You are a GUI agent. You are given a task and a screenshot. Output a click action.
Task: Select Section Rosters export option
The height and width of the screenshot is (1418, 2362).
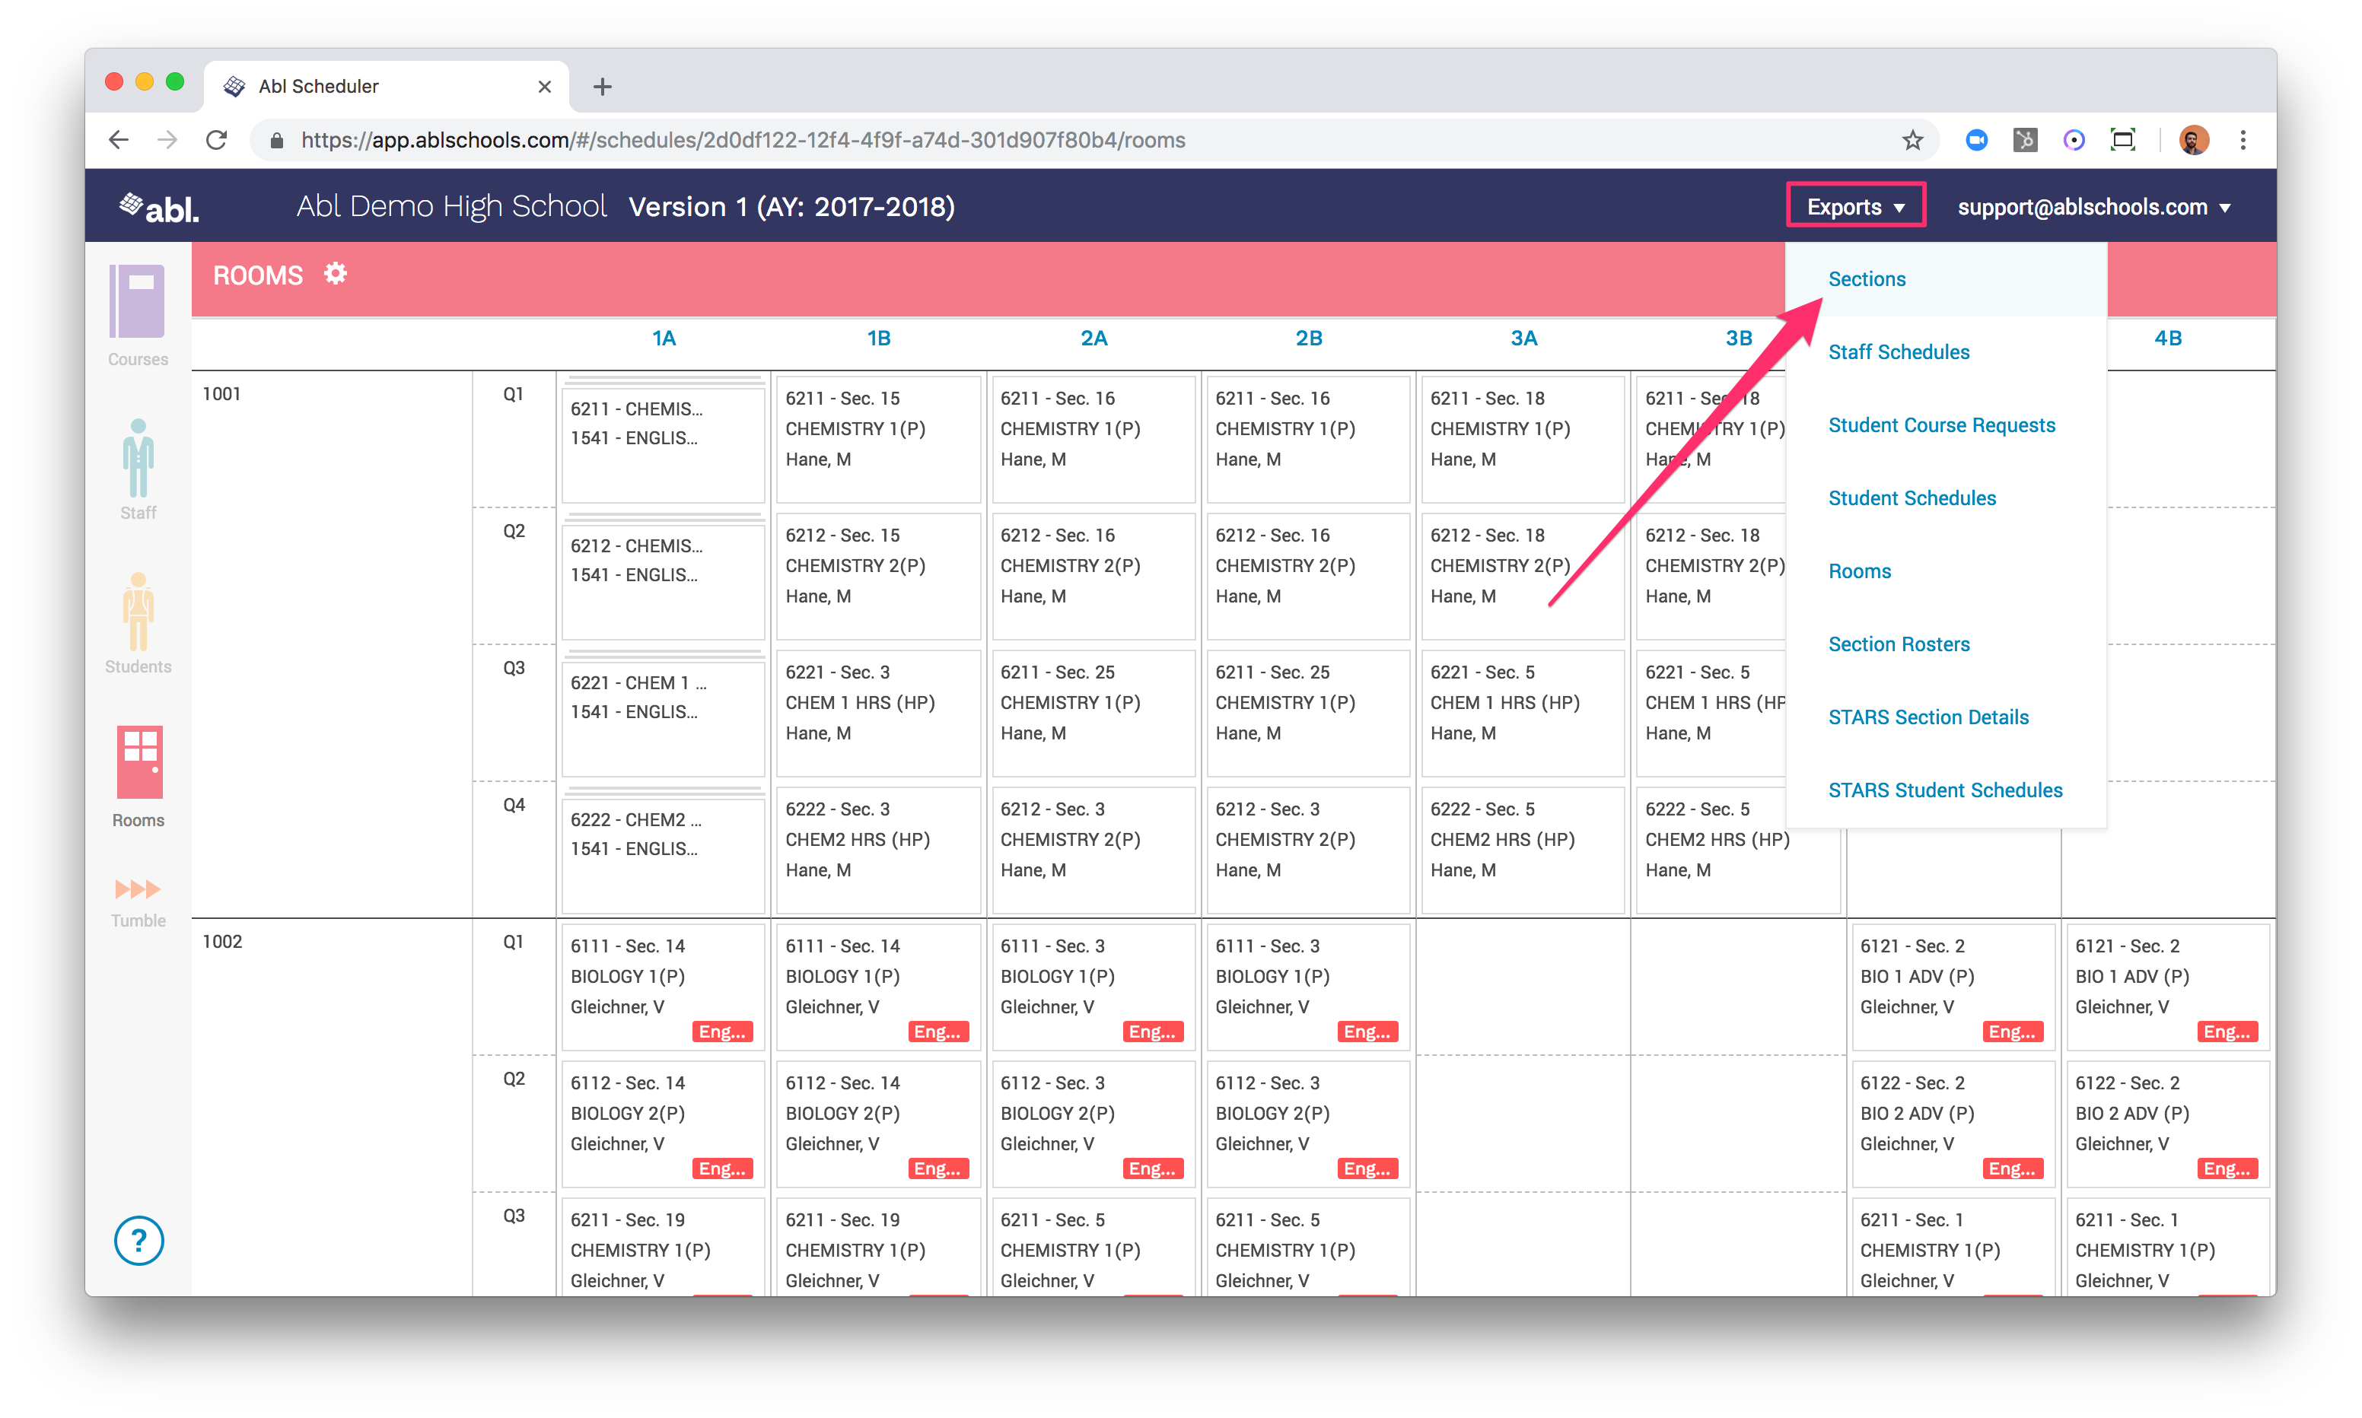pyautogui.click(x=1898, y=644)
